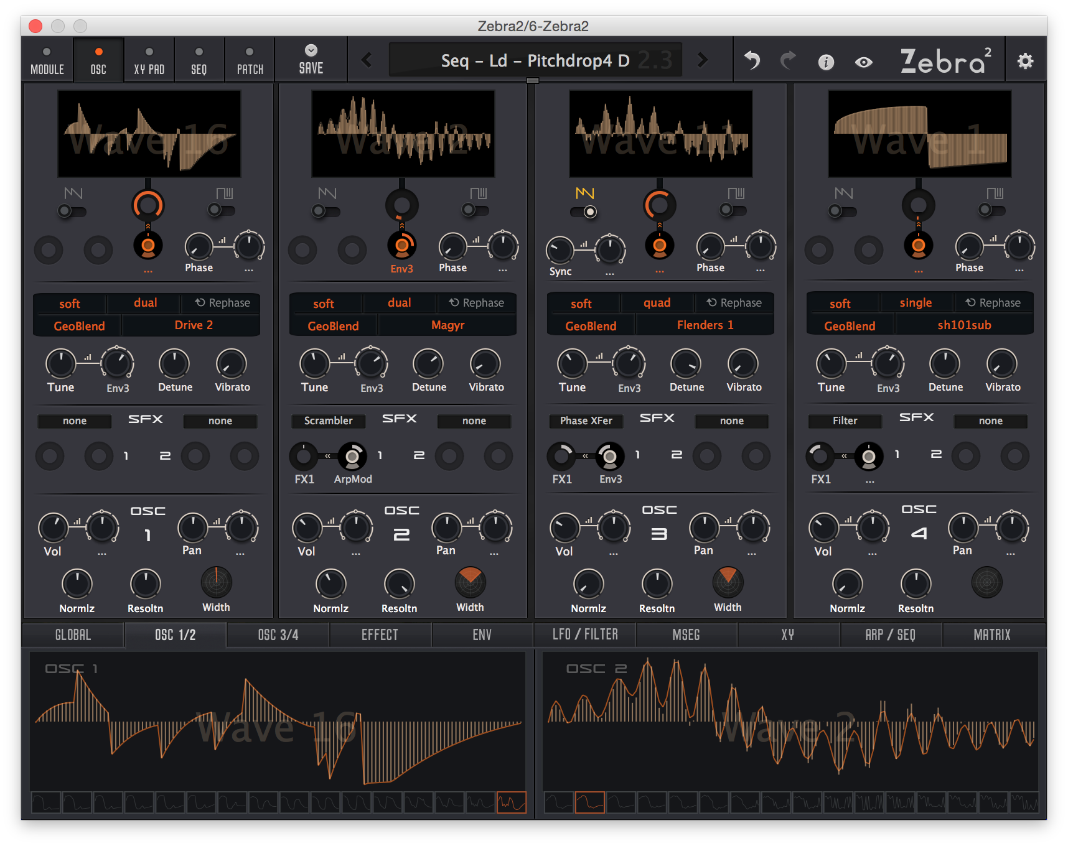Click the OSC 2 Vibrato knob
The image size is (1068, 846).
coord(485,364)
